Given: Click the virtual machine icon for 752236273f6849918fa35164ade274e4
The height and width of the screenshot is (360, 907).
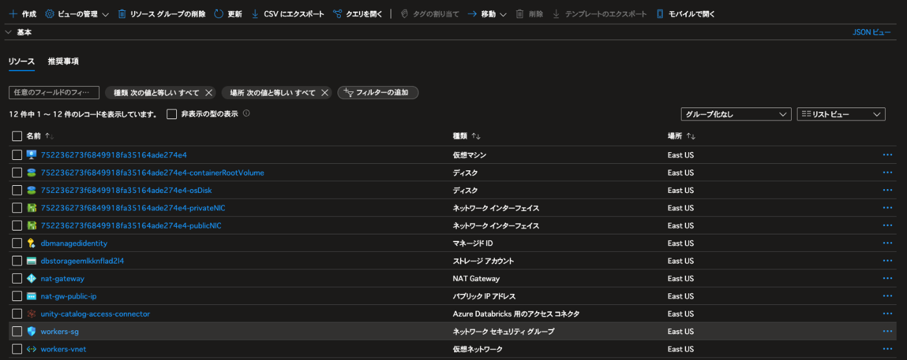Looking at the screenshot, I should point(31,155).
